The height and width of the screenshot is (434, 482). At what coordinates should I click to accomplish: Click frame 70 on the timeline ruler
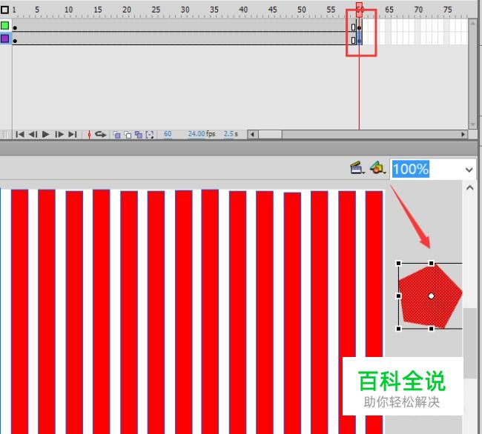pos(418,10)
